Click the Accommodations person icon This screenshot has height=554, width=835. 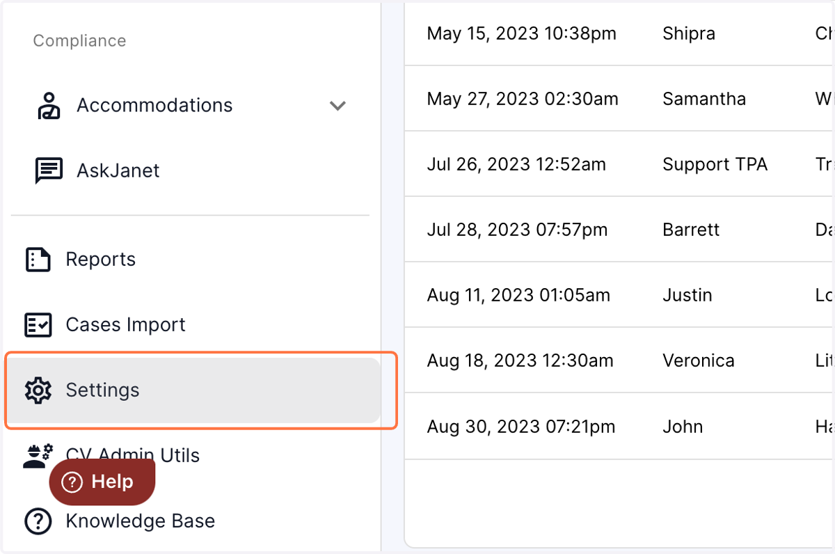point(49,106)
